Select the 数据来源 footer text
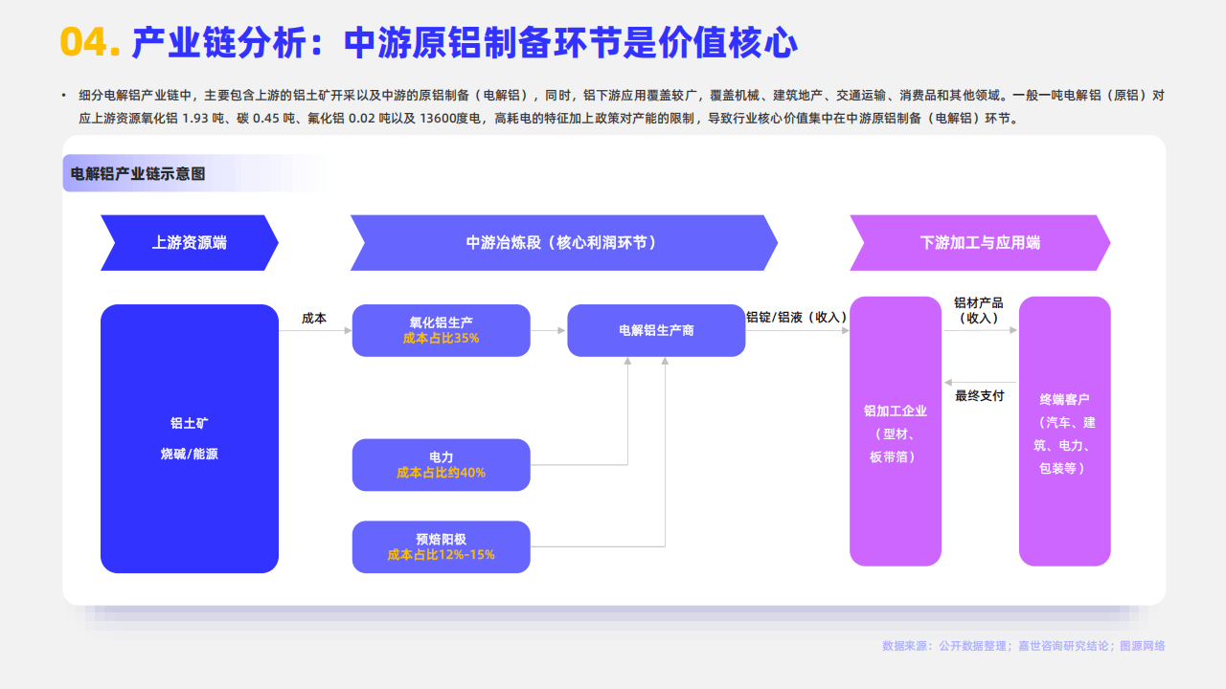 point(1023,646)
